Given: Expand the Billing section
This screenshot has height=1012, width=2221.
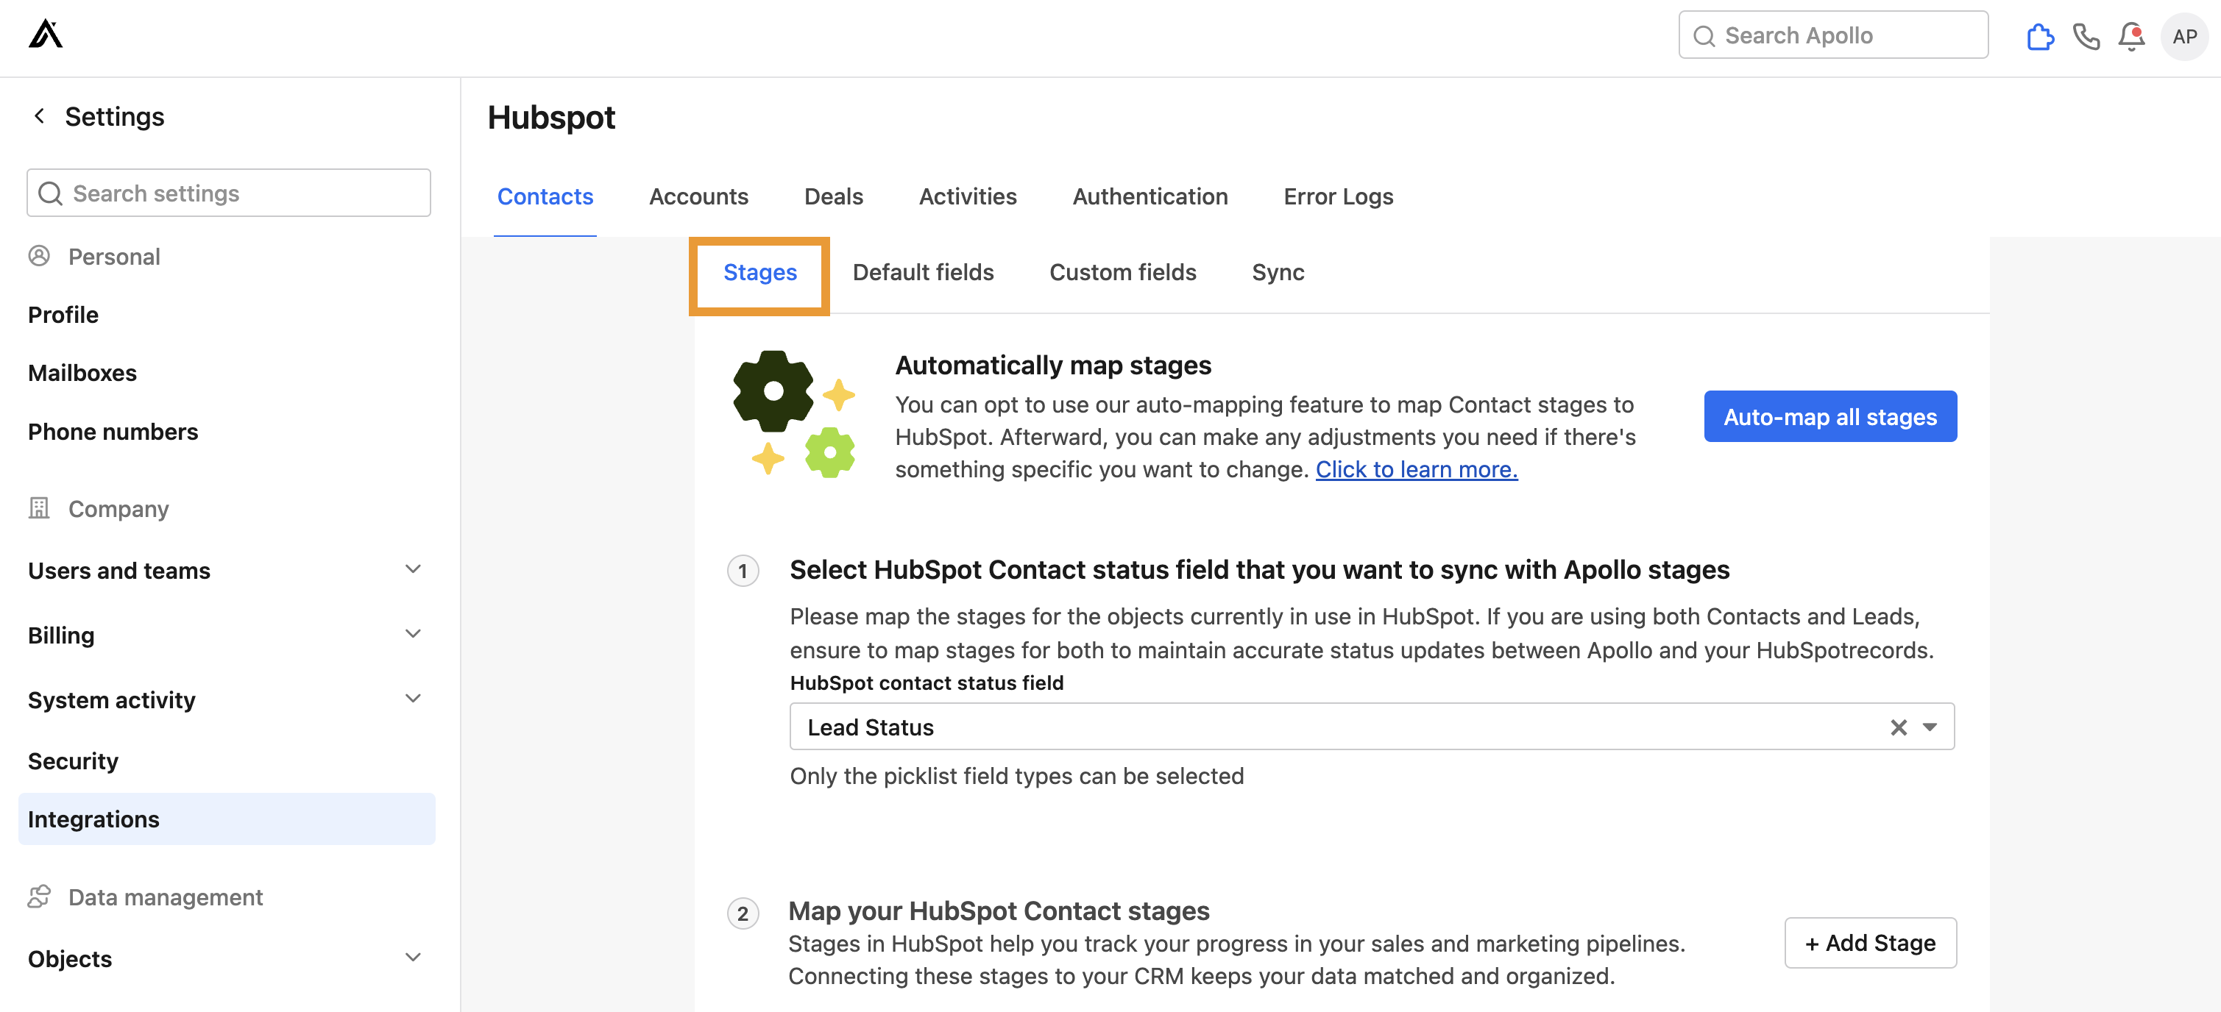Looking at the screenshot, I should pos(413,633).
